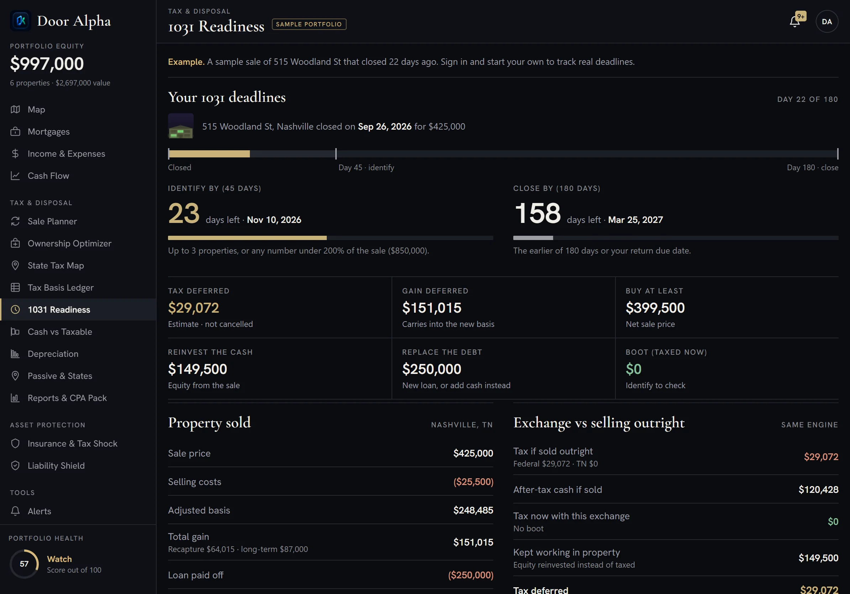850x594 pixels.
Task: Click the Ownership Optimizer icon
Action: (15, 243)
